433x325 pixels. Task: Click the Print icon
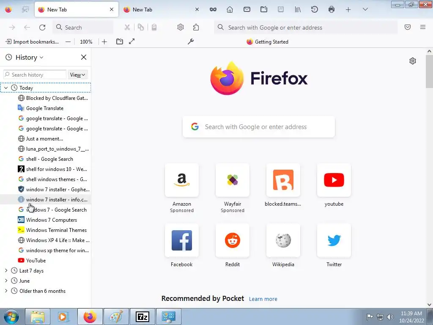pyautogui.click(x=332, y=9)
